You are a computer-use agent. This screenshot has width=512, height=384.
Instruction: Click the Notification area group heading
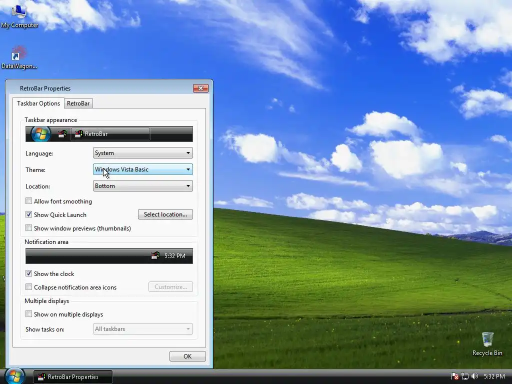(x=46, y=242)
